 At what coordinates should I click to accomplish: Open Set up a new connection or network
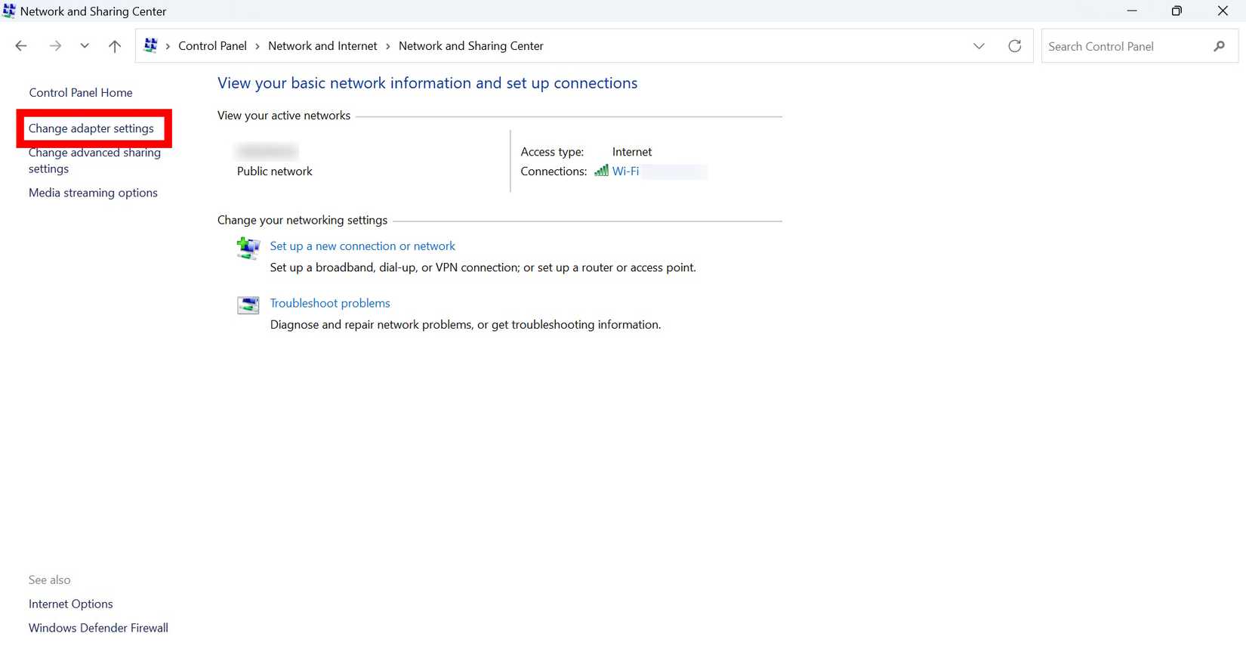pyautogui.click(x=362, y=246)
